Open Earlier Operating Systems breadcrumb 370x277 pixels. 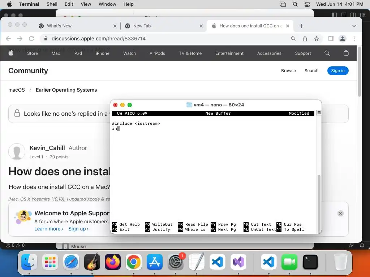(x=66, y=90)
